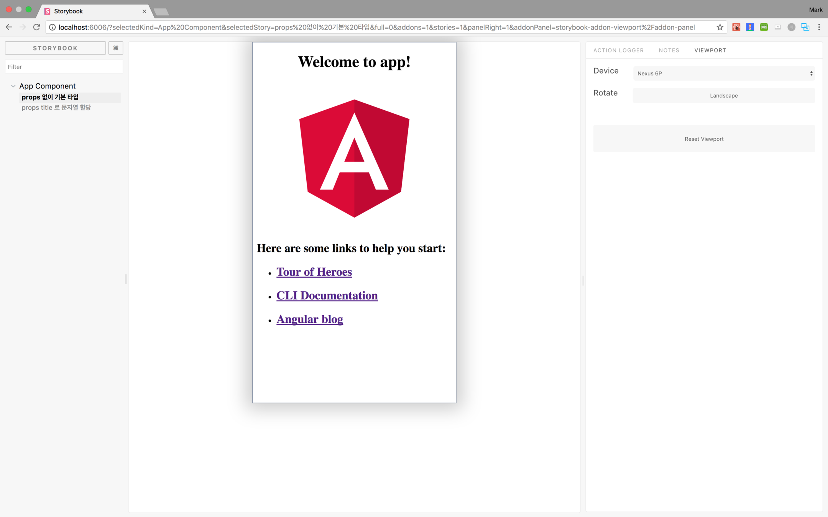Select story 'props title 로 문자열 할당'

point(56,108)
